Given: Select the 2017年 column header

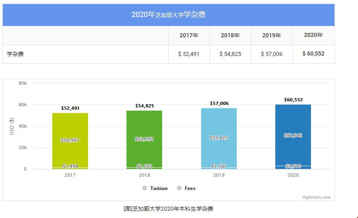Looking at the screenshot, I should coord(189,35).
